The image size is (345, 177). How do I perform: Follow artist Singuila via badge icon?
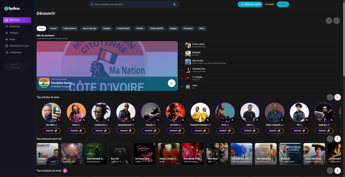[x=158, y=119]
